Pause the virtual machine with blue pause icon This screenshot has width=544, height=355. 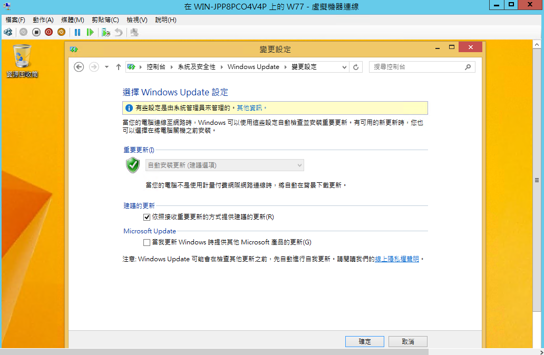point(77,32)
